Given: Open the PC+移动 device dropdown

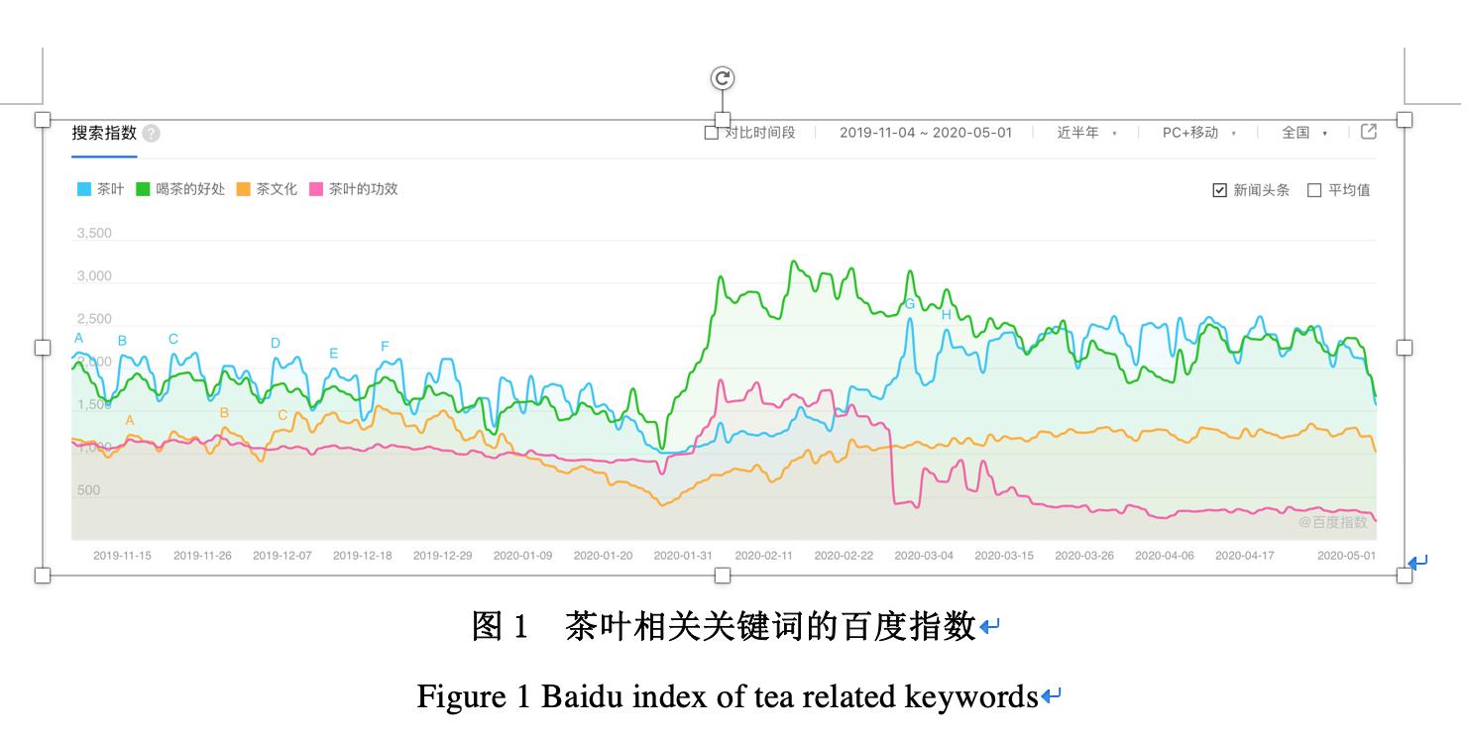Looking at the screenshot, I should tap(1195, 132).
